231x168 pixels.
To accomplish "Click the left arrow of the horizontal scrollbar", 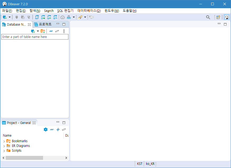I will pos(3,158).
